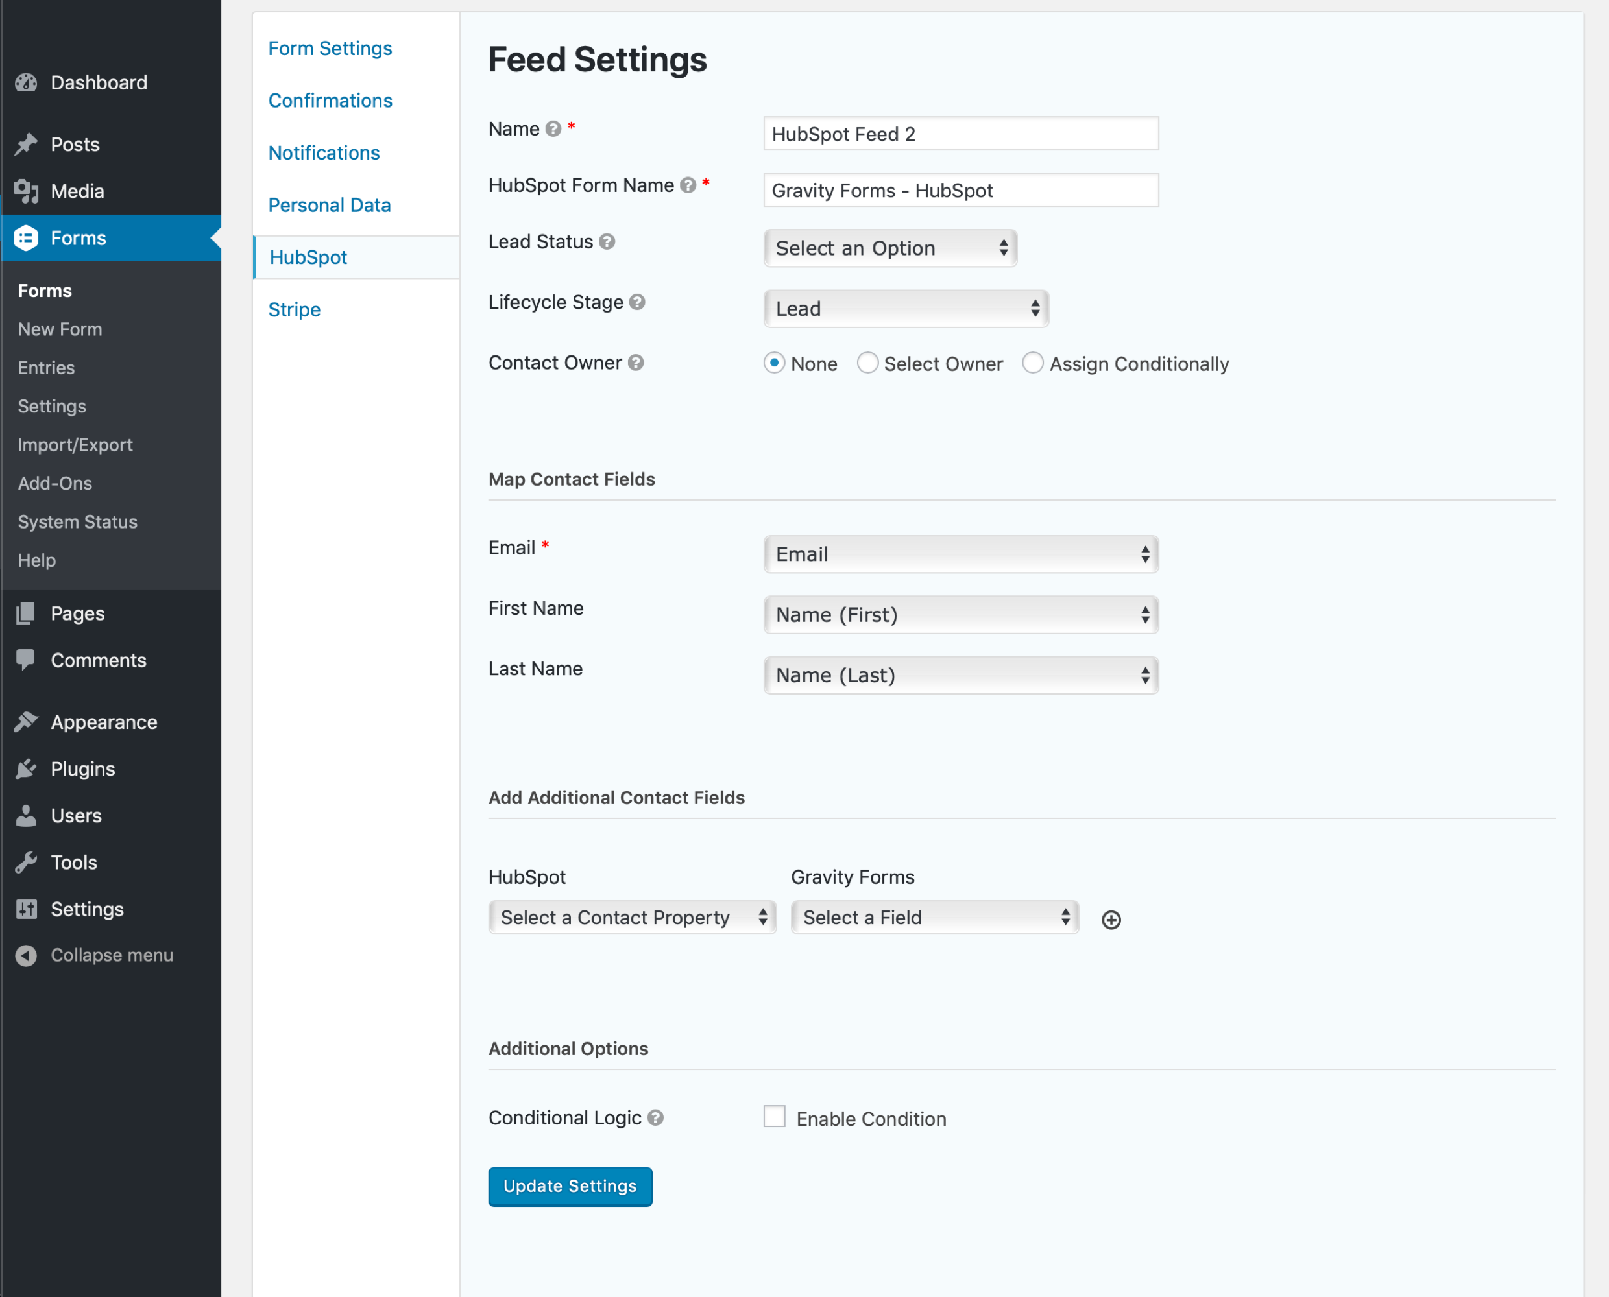1609x1297 pixels.
Task: Open the Contact Owner help icon
Action: point(635,363)
